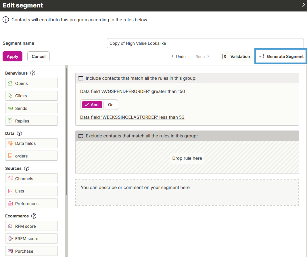Edit the WEEKSSINCELASTORDER less than 53 rule
Viewport: 307px width, 257px height.
[132, 117]
